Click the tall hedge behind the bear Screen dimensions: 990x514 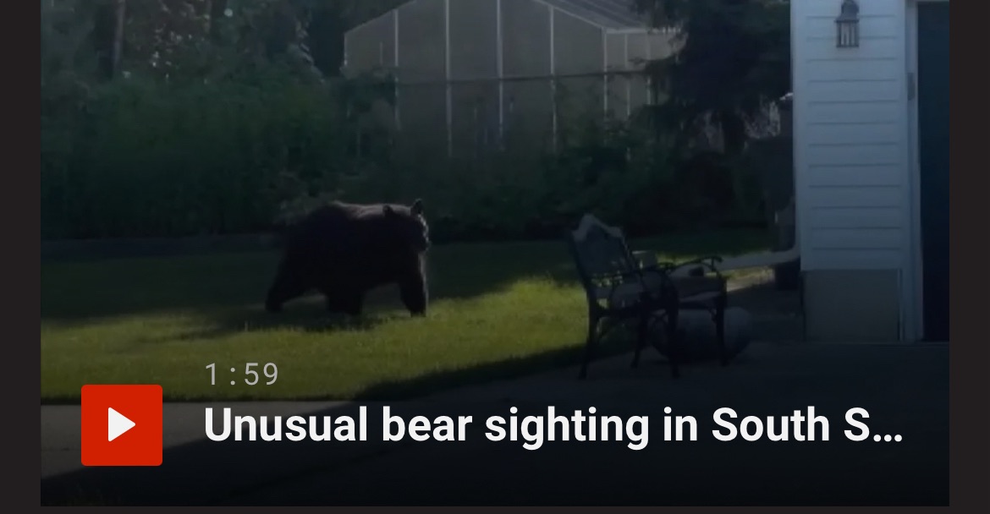click(x=190, y=158)
